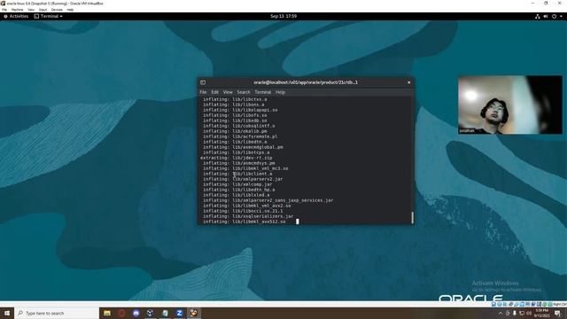Click the 'Type here to search' box

(x=57, y=313)
